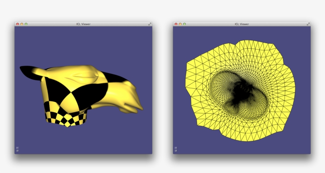Viewport: 325px width, 173px height.
Task: Zoom the left IGL Viewer window
Action: (26, 24)
